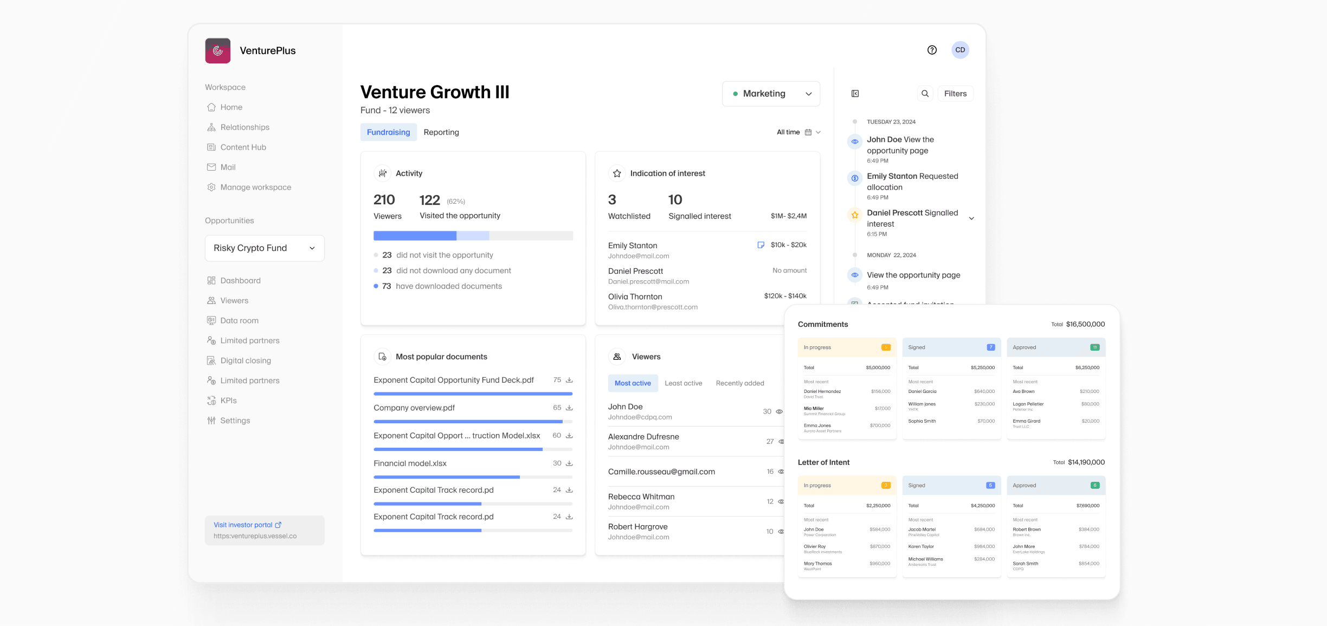Click the eye icon beside John Doe's count
This screenshot has width=1327, height=626.
[780, 412]
